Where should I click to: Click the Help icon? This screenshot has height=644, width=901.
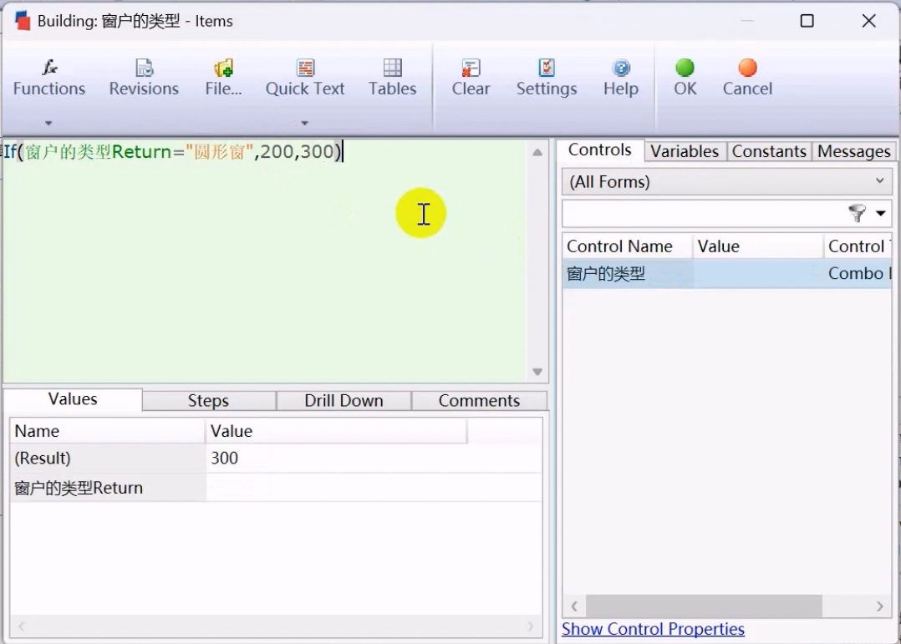point(620,68)
